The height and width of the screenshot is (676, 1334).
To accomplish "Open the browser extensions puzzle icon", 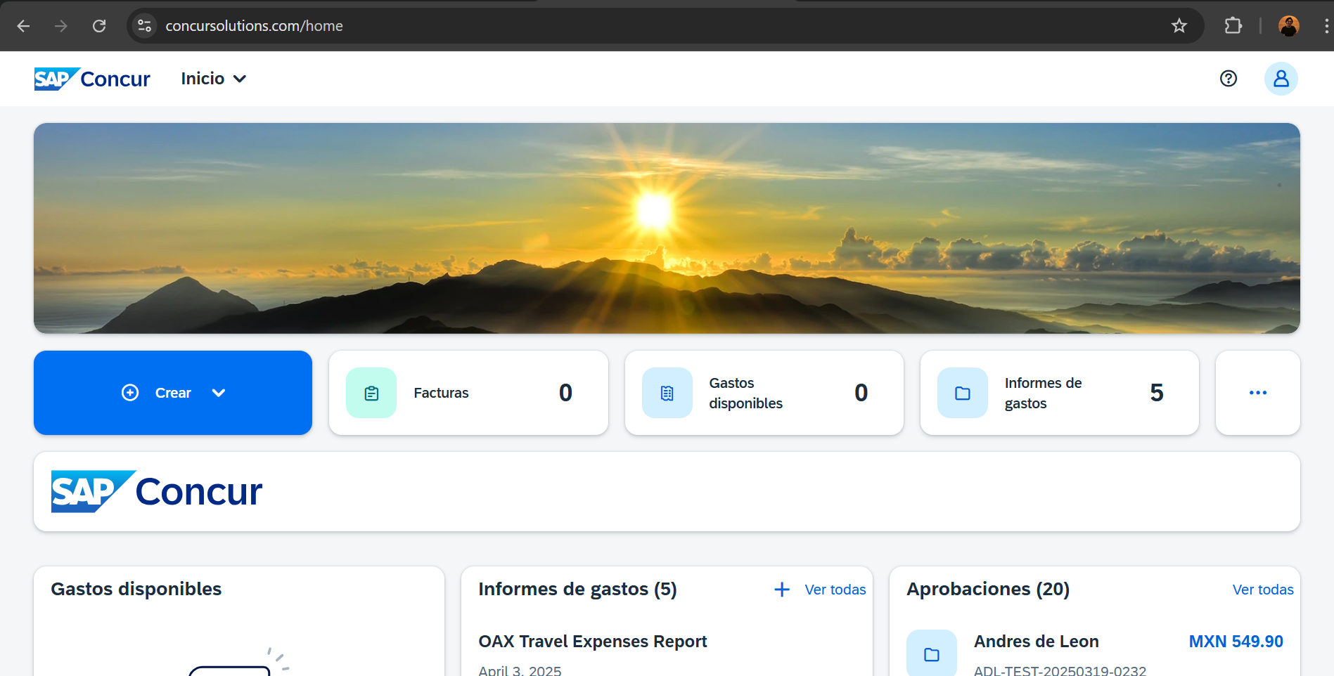I will pos(1233,26).
